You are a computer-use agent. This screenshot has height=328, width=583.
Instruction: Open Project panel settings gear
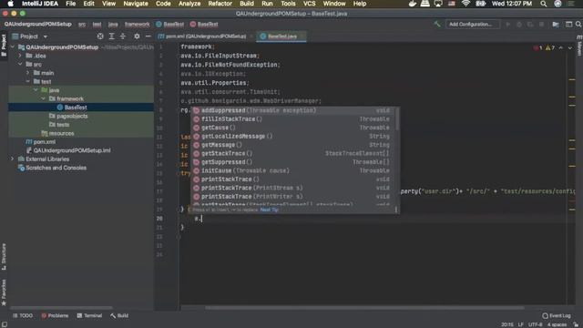click(137, 36)
